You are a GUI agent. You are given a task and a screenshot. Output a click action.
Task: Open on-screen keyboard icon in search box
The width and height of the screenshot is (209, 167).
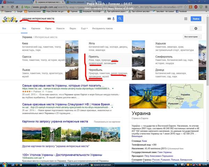point(109,19)
